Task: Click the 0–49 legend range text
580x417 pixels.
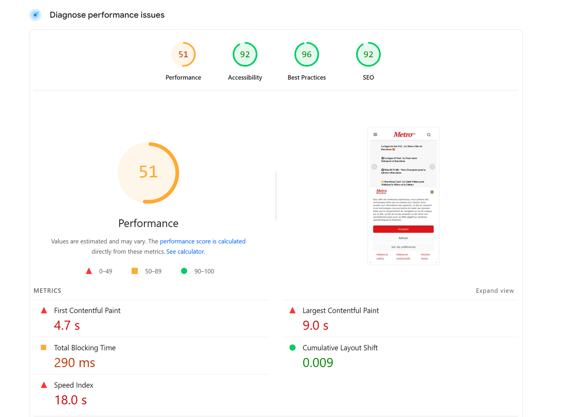Action: pyautogui.click(x=105, y=271)
